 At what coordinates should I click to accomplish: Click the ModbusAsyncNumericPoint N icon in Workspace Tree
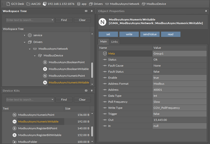pos(45,76)
